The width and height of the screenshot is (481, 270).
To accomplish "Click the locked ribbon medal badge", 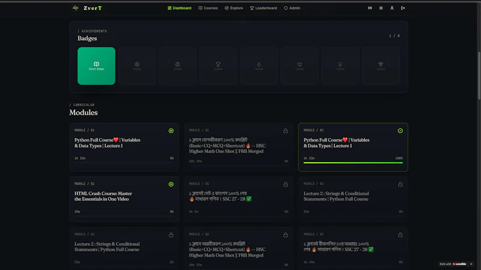I will click(x=340, y=66).
